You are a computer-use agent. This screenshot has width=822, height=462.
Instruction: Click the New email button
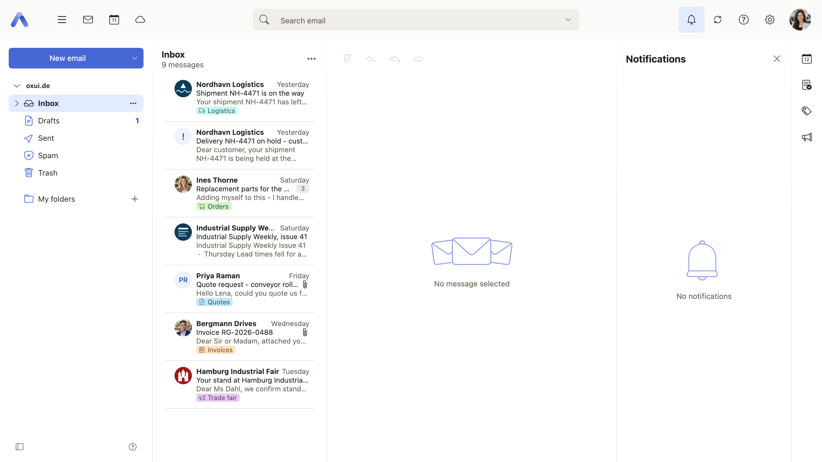point(67,58)
